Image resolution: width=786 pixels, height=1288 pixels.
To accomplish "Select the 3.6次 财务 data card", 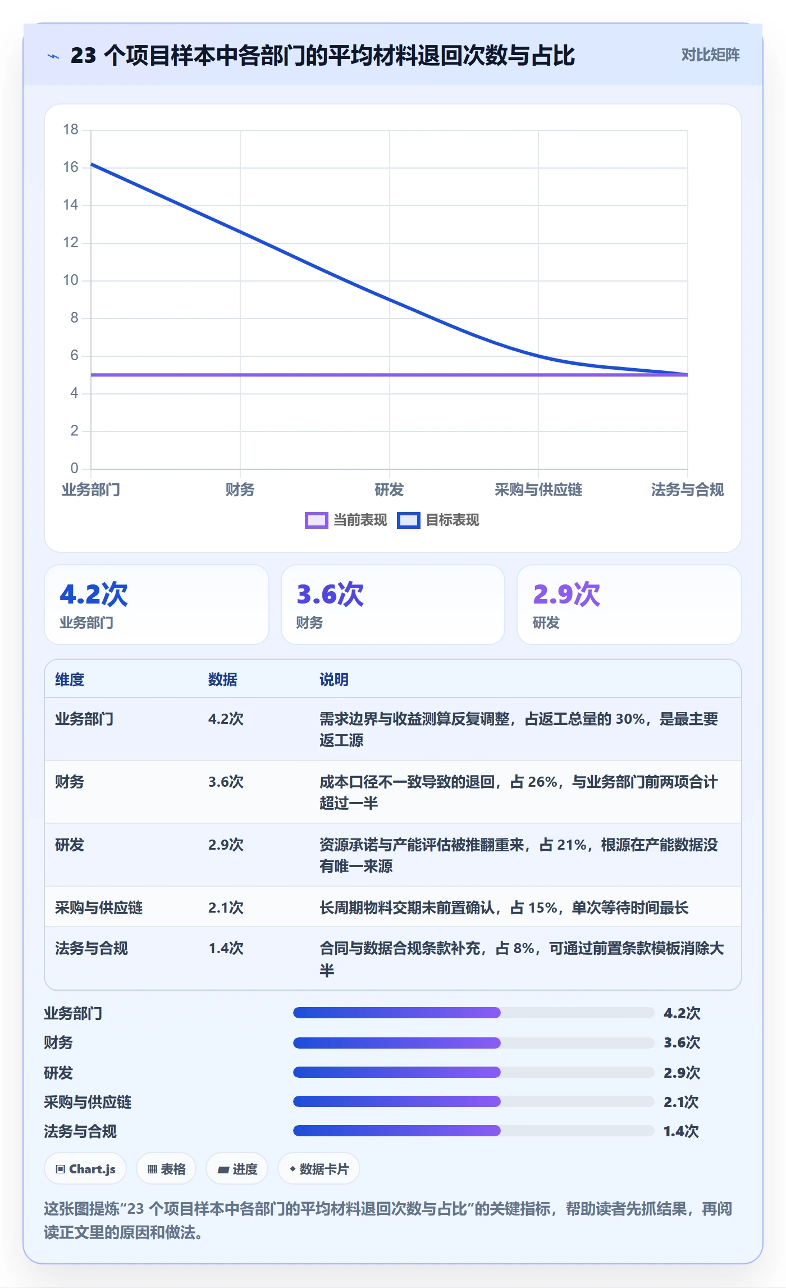I will pos(393,605).
